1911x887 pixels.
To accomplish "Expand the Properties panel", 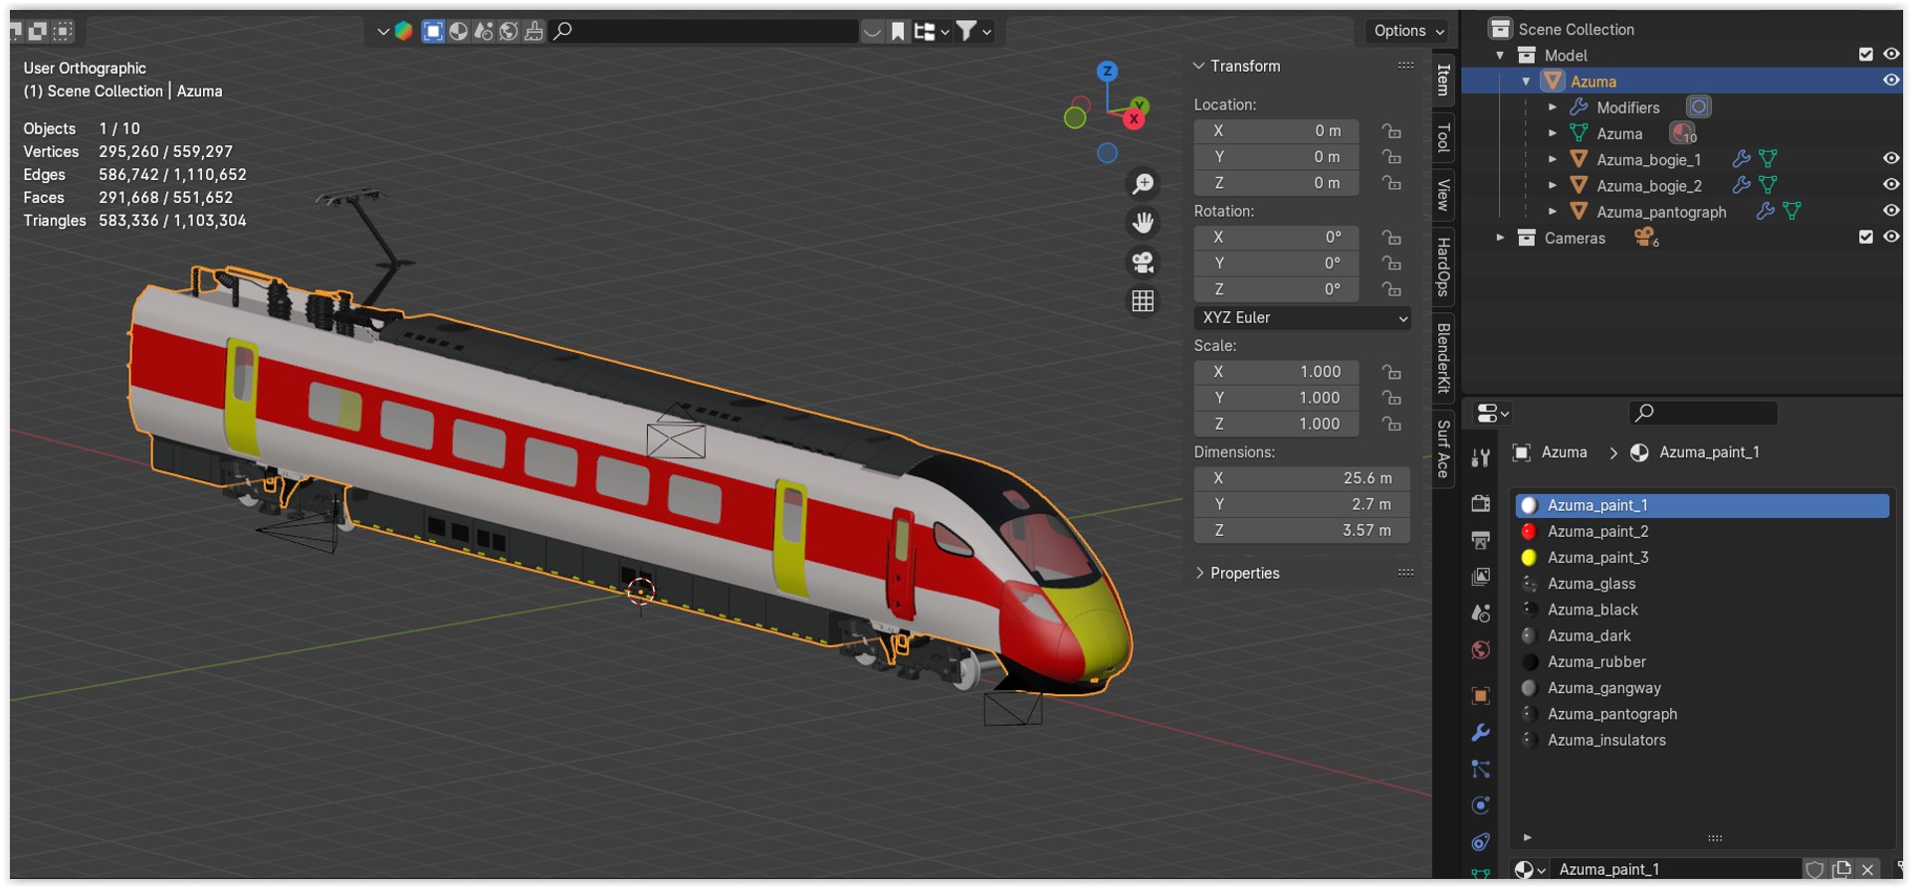I will pos(1199,573).
